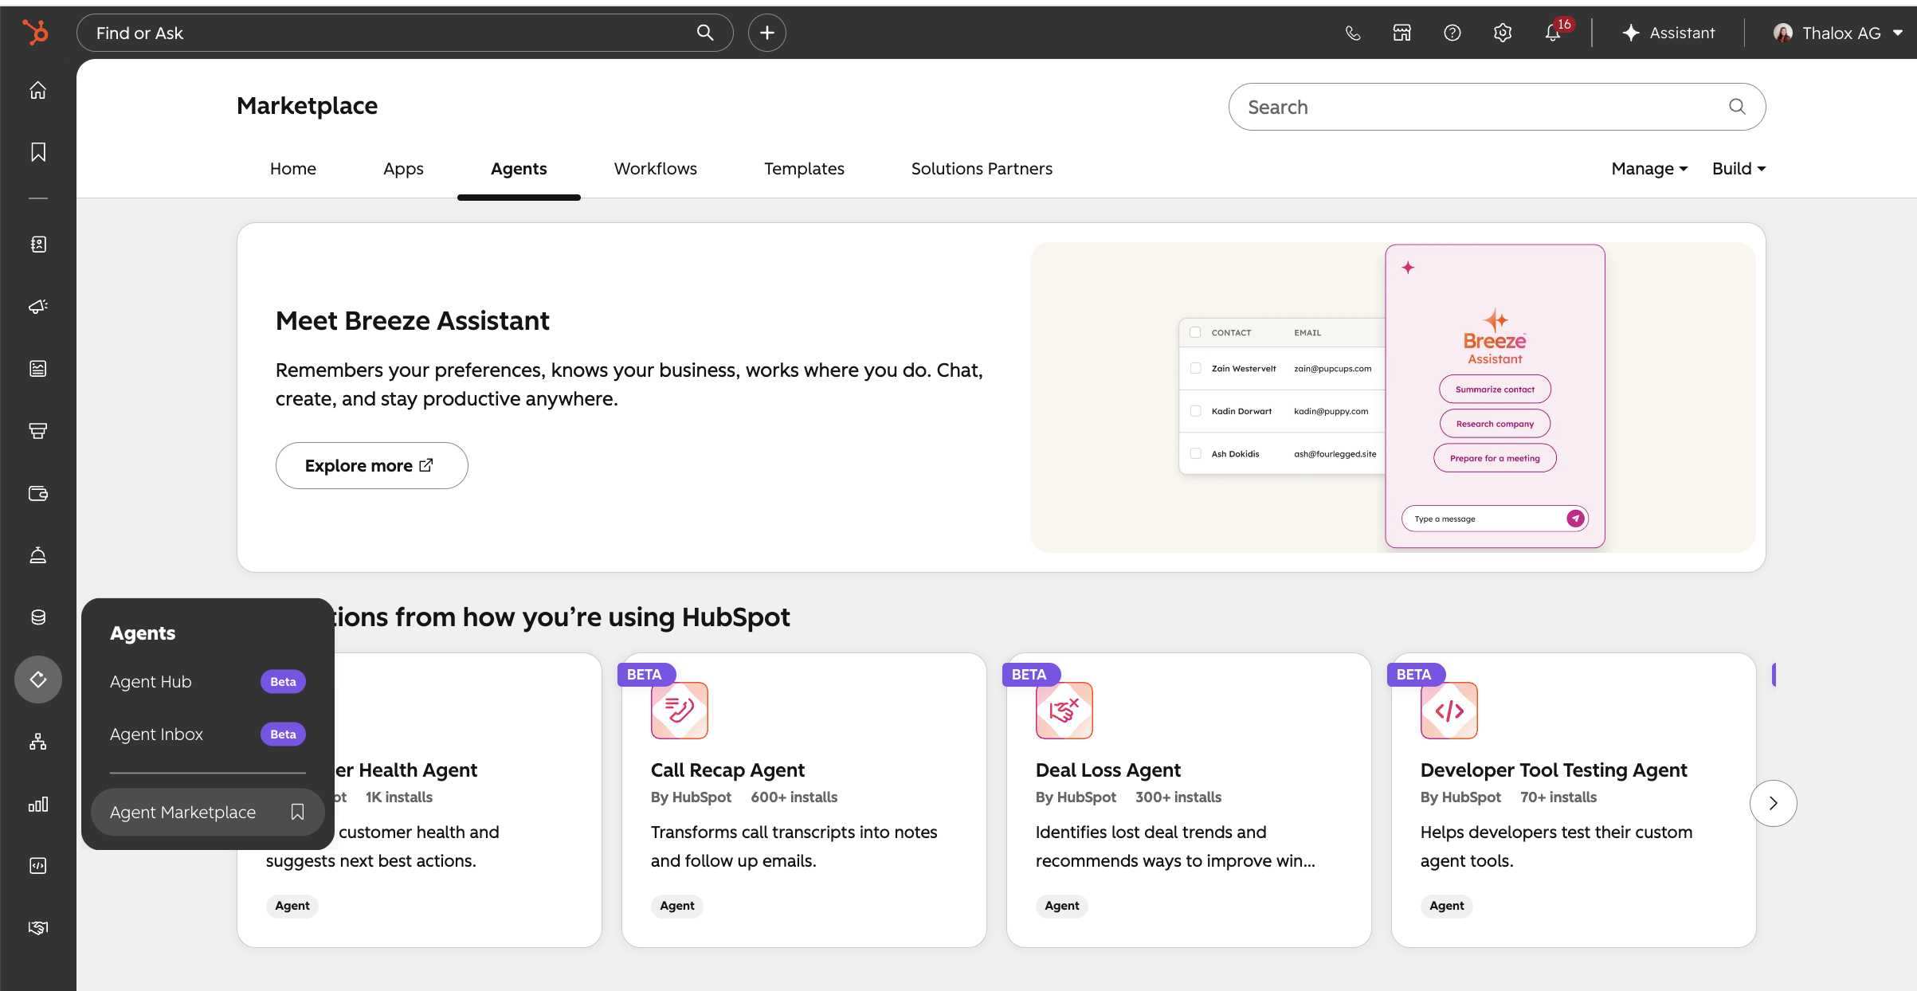
Task: Open the handshake icon in the sidebar
Action: click(x=38, y=928)
